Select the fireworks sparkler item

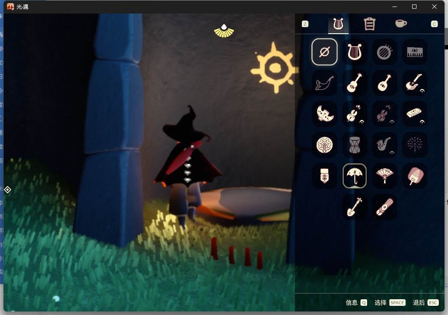pyautogui.click(x=414, y=144)
